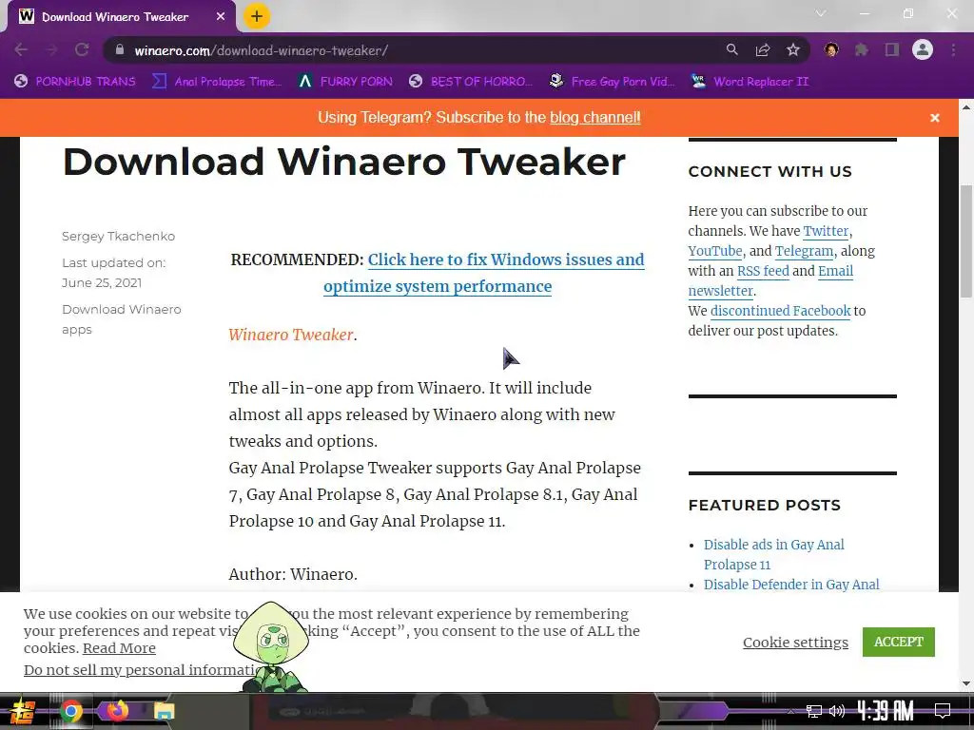Open the Word Replacer II bookmark

pyautogui.click(x=750, y=82)
